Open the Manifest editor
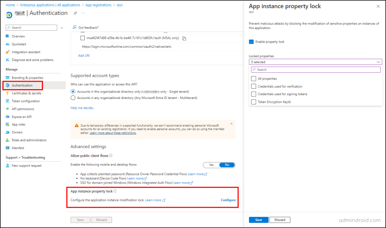 [16, 148]
